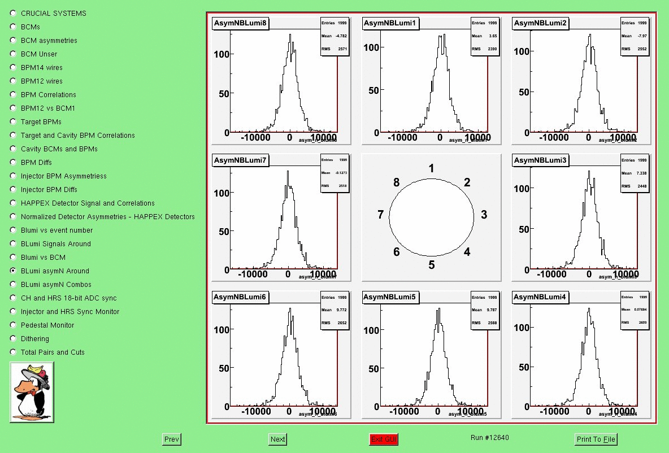
Task: Click the AsymNBLumi7 histogram plot
Action: (281, 217)
